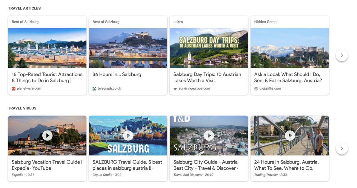Select the Lakes category label

point(178,22)
